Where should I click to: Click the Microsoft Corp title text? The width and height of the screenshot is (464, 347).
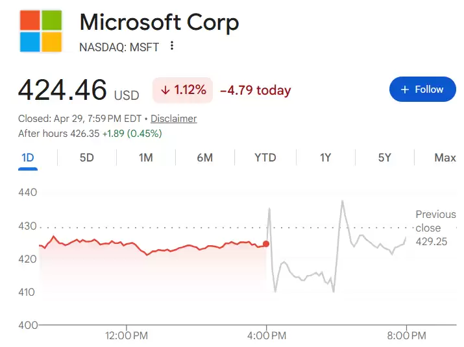coord(159,23)
